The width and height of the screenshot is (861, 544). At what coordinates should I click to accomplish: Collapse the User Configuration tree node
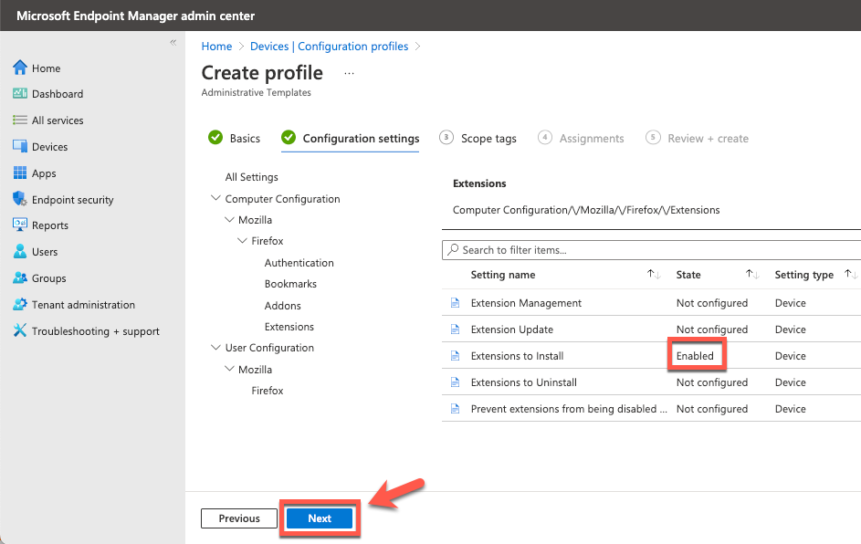coord(215,348)
